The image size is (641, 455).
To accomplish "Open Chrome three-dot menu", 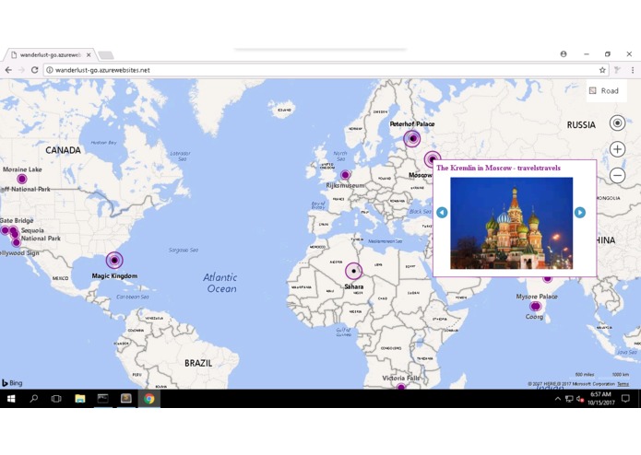I will click(633, 70).
